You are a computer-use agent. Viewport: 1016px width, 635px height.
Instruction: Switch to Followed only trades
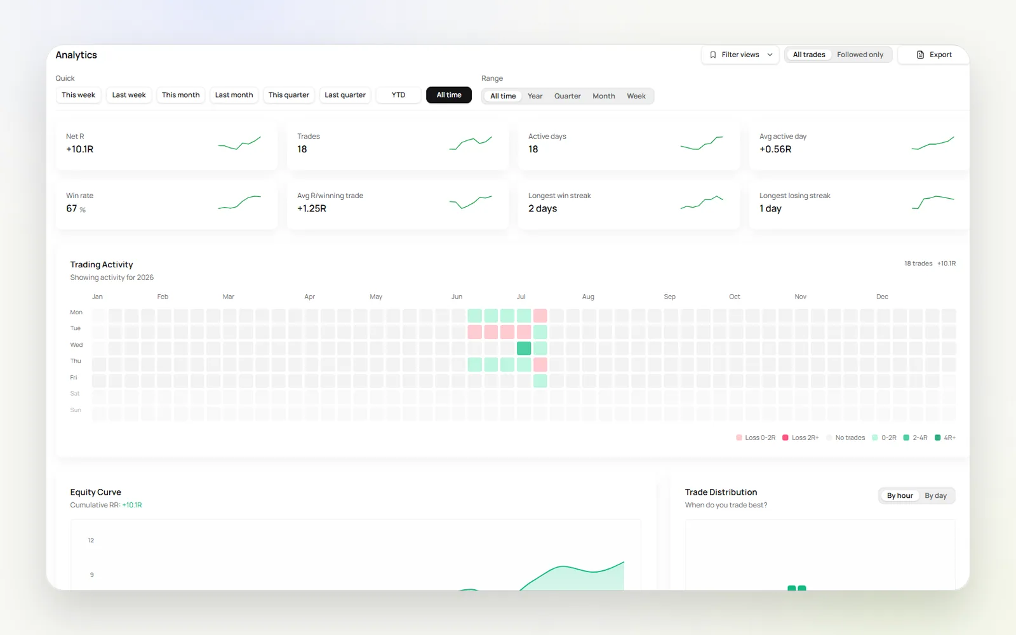[x=860, y=55]
